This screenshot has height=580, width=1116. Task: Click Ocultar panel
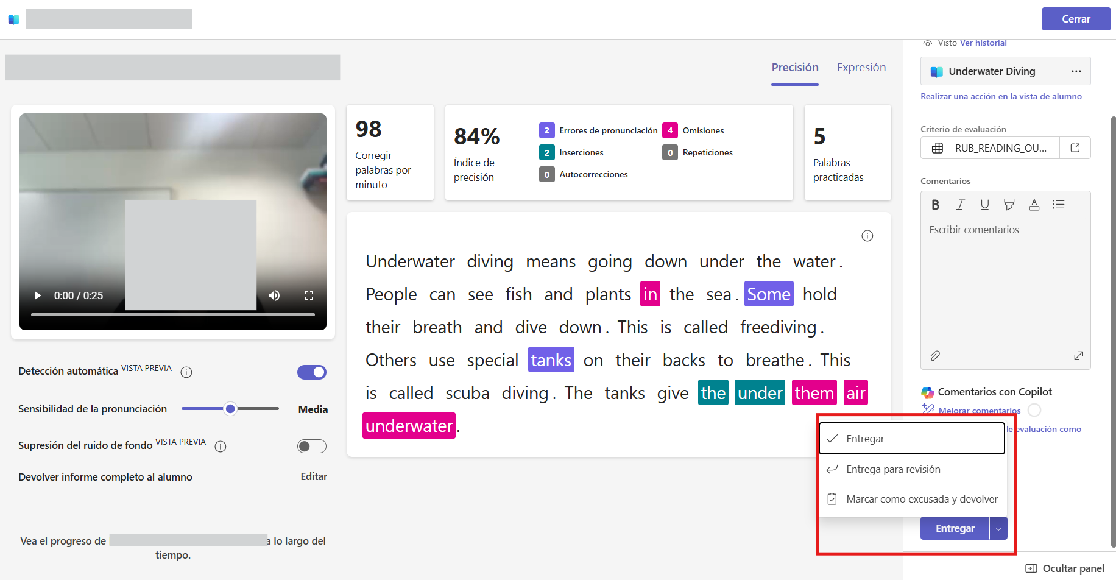[x=1065, y=568]
